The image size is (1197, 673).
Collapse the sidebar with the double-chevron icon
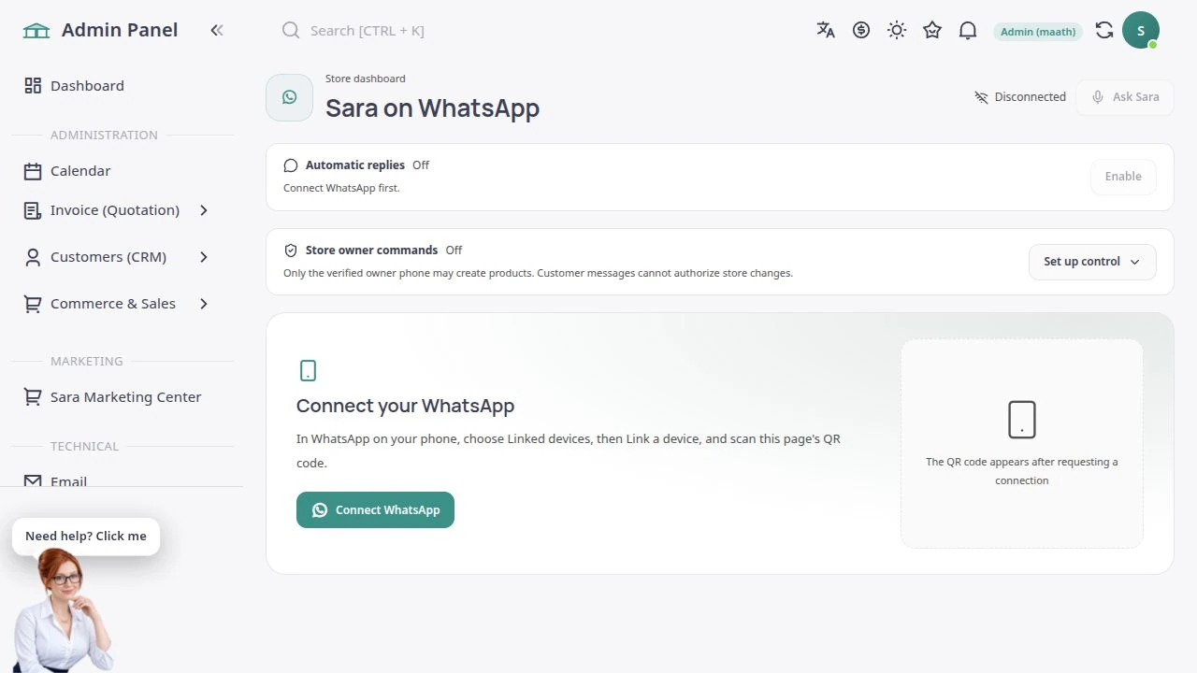click(x=217, y=30)
